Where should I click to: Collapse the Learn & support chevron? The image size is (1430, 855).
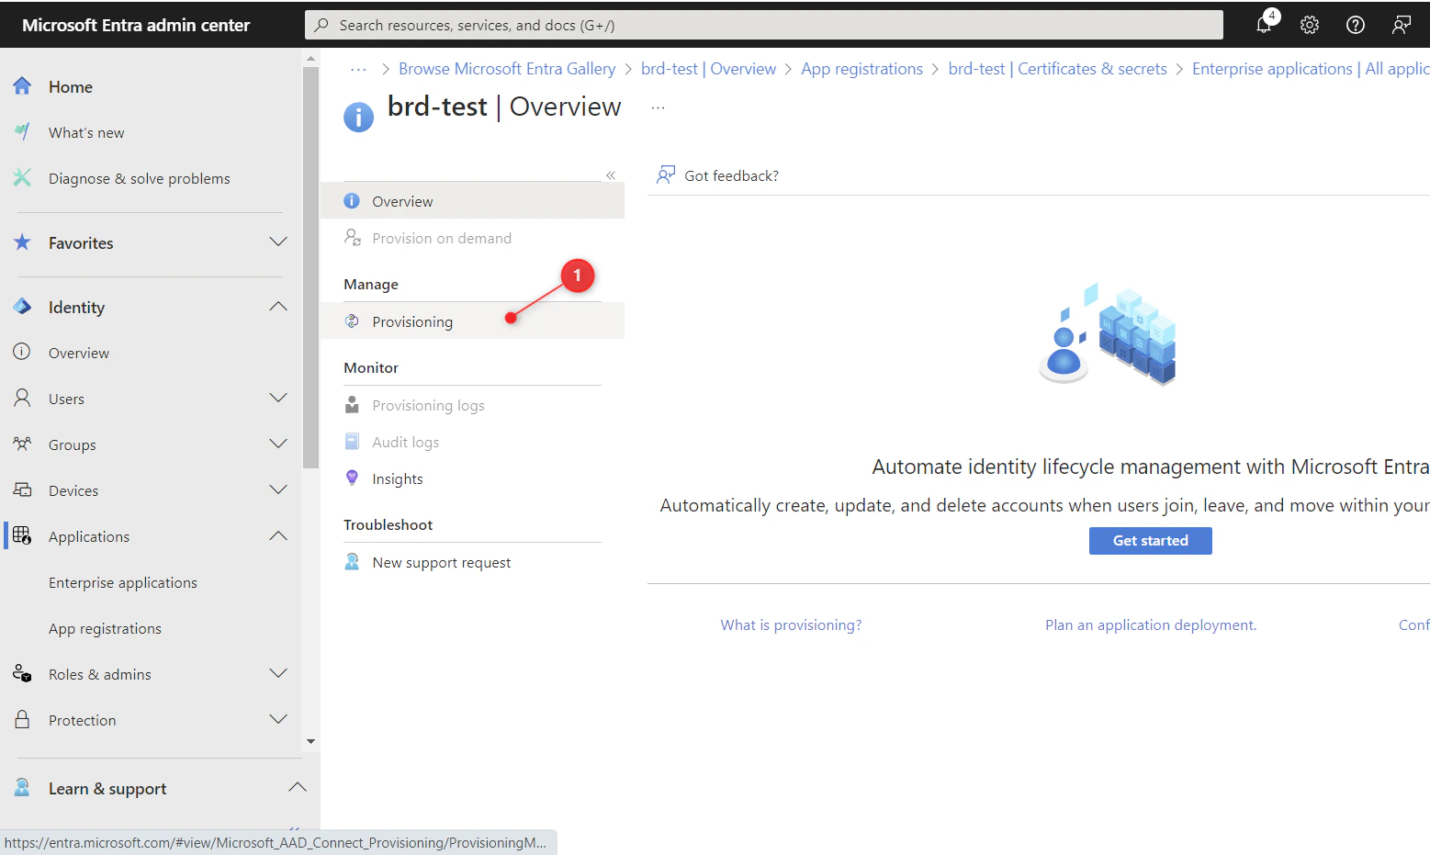pyautogui.click(x=298, y=788)
